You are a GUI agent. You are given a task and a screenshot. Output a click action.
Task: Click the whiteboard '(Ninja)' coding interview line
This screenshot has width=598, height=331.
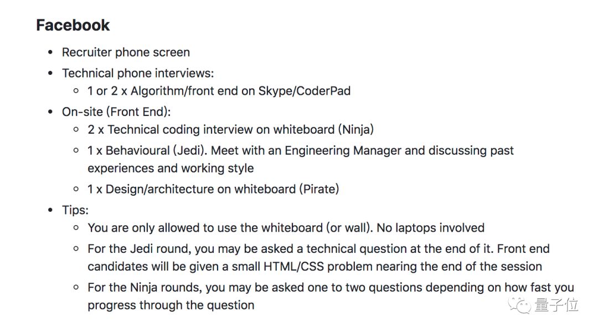230,130
